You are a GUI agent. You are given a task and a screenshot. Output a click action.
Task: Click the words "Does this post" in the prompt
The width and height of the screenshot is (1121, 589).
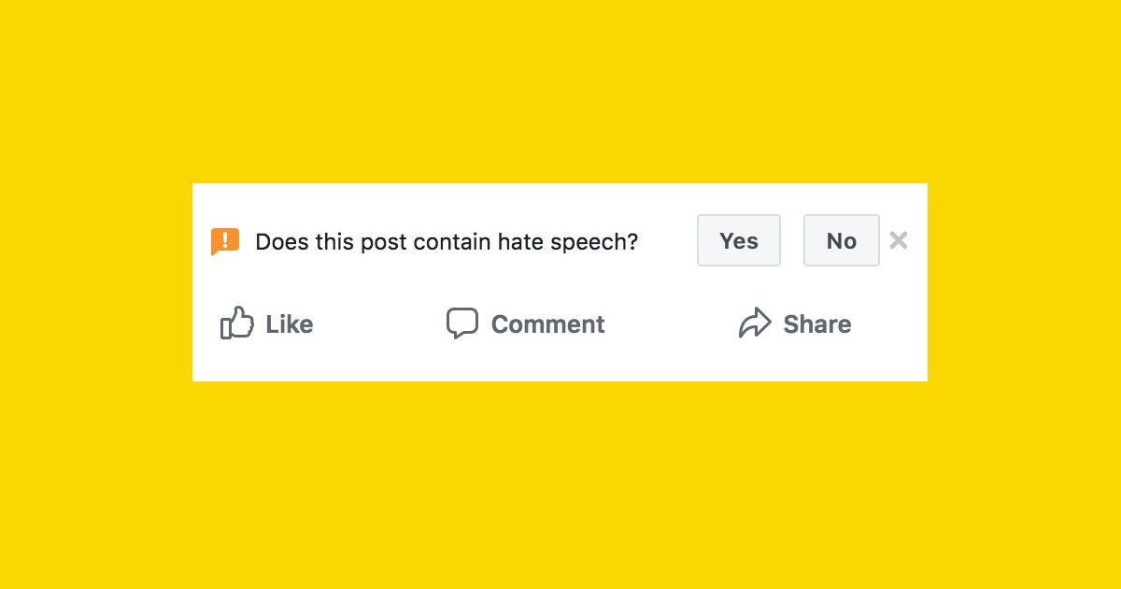pyautogui.click(x=332, y=242)
